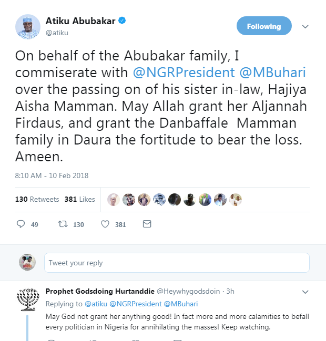Open the 8:10 AM - 10 Feb 2018 timestamp
This screenshot has width=326, height=341.
(x=52, y=175)
